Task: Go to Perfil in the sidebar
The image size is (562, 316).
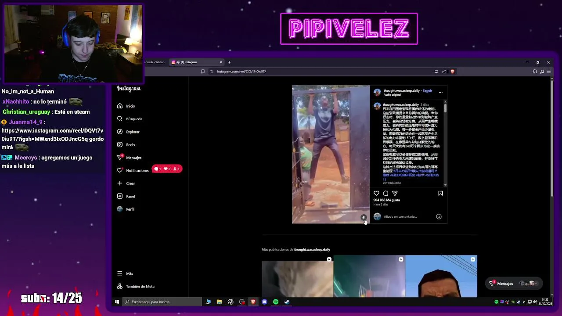Action: point(126,209)
